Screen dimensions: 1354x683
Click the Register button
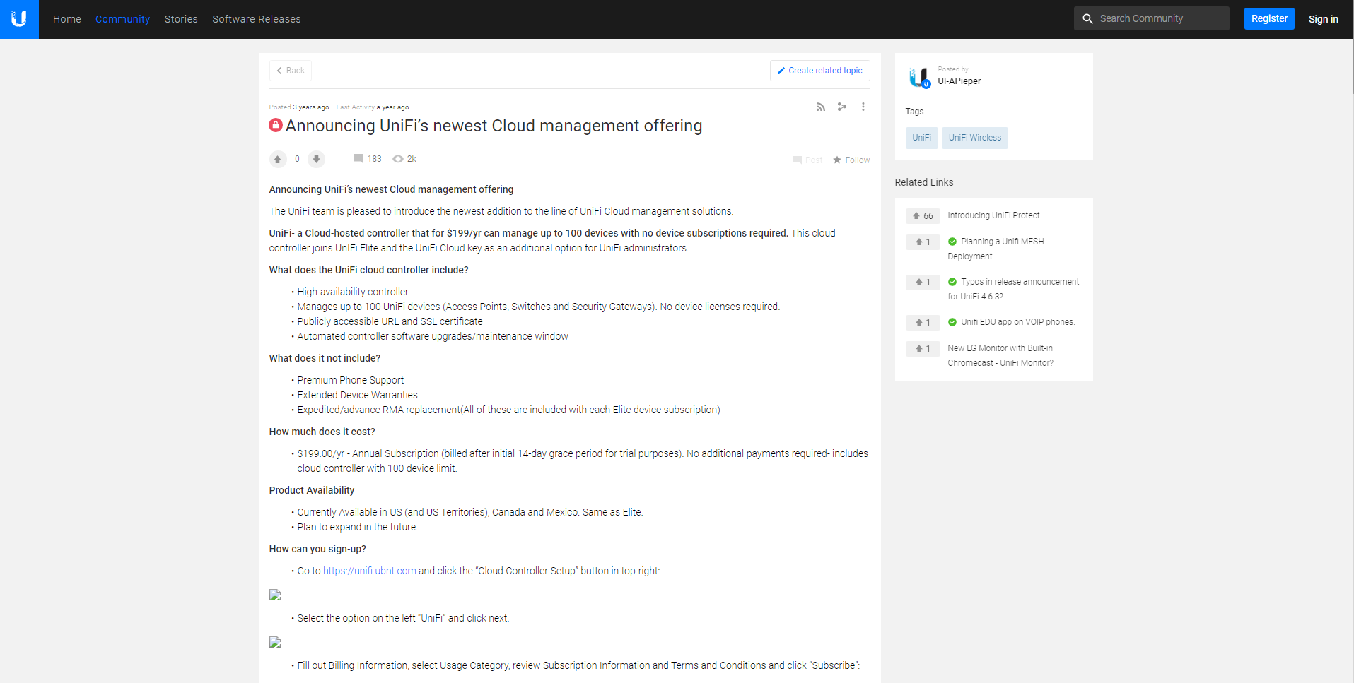pos(1269,19)
